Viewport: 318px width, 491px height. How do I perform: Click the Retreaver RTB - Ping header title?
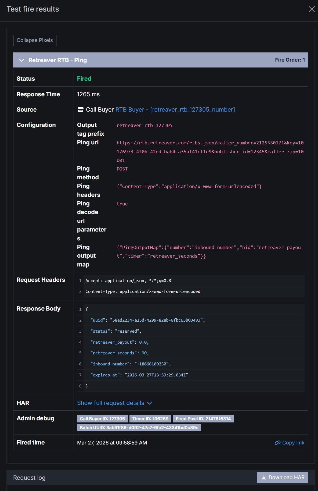[x=57, y=60]
